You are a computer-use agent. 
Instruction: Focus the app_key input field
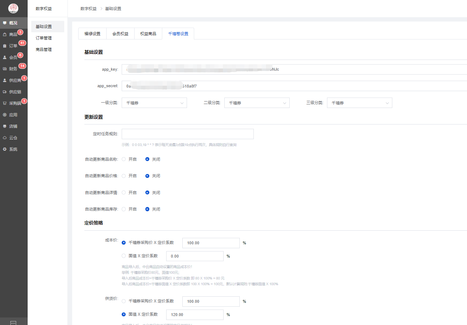[x=294, y=69]
